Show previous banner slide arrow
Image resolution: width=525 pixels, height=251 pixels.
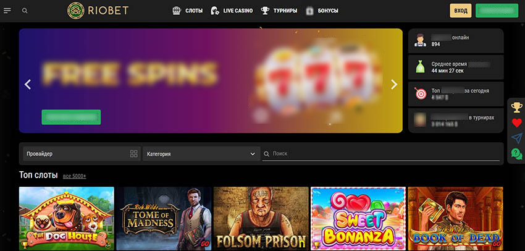[x=28, y=85]
